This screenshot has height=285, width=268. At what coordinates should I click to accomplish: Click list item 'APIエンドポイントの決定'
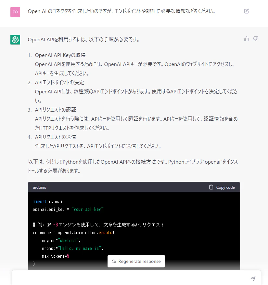coord(59,82)
